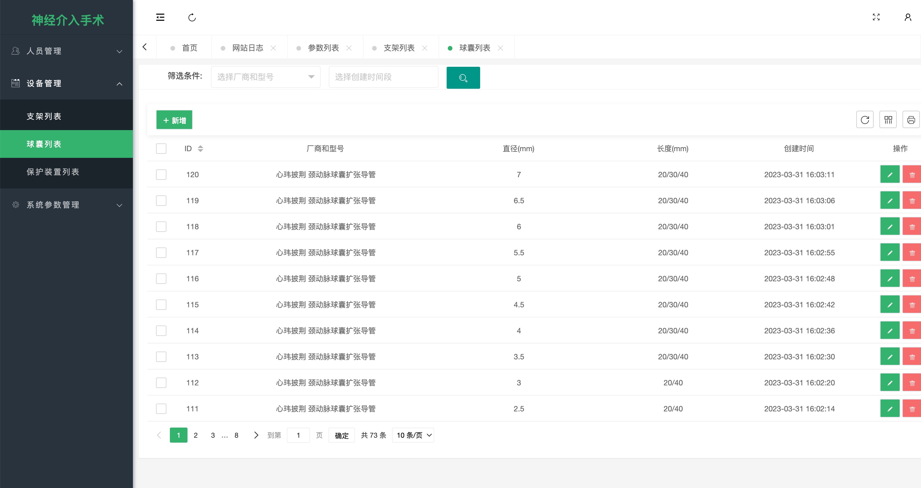The height and width of the screenshot is (488, 921).
Task: Check the box for row ID 118
Action: coord(161,226)
